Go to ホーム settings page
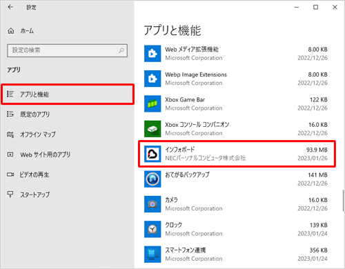Image resolution: width=345 pixels, height=269 pixels. pyautogui.click(x=27, y=30)
